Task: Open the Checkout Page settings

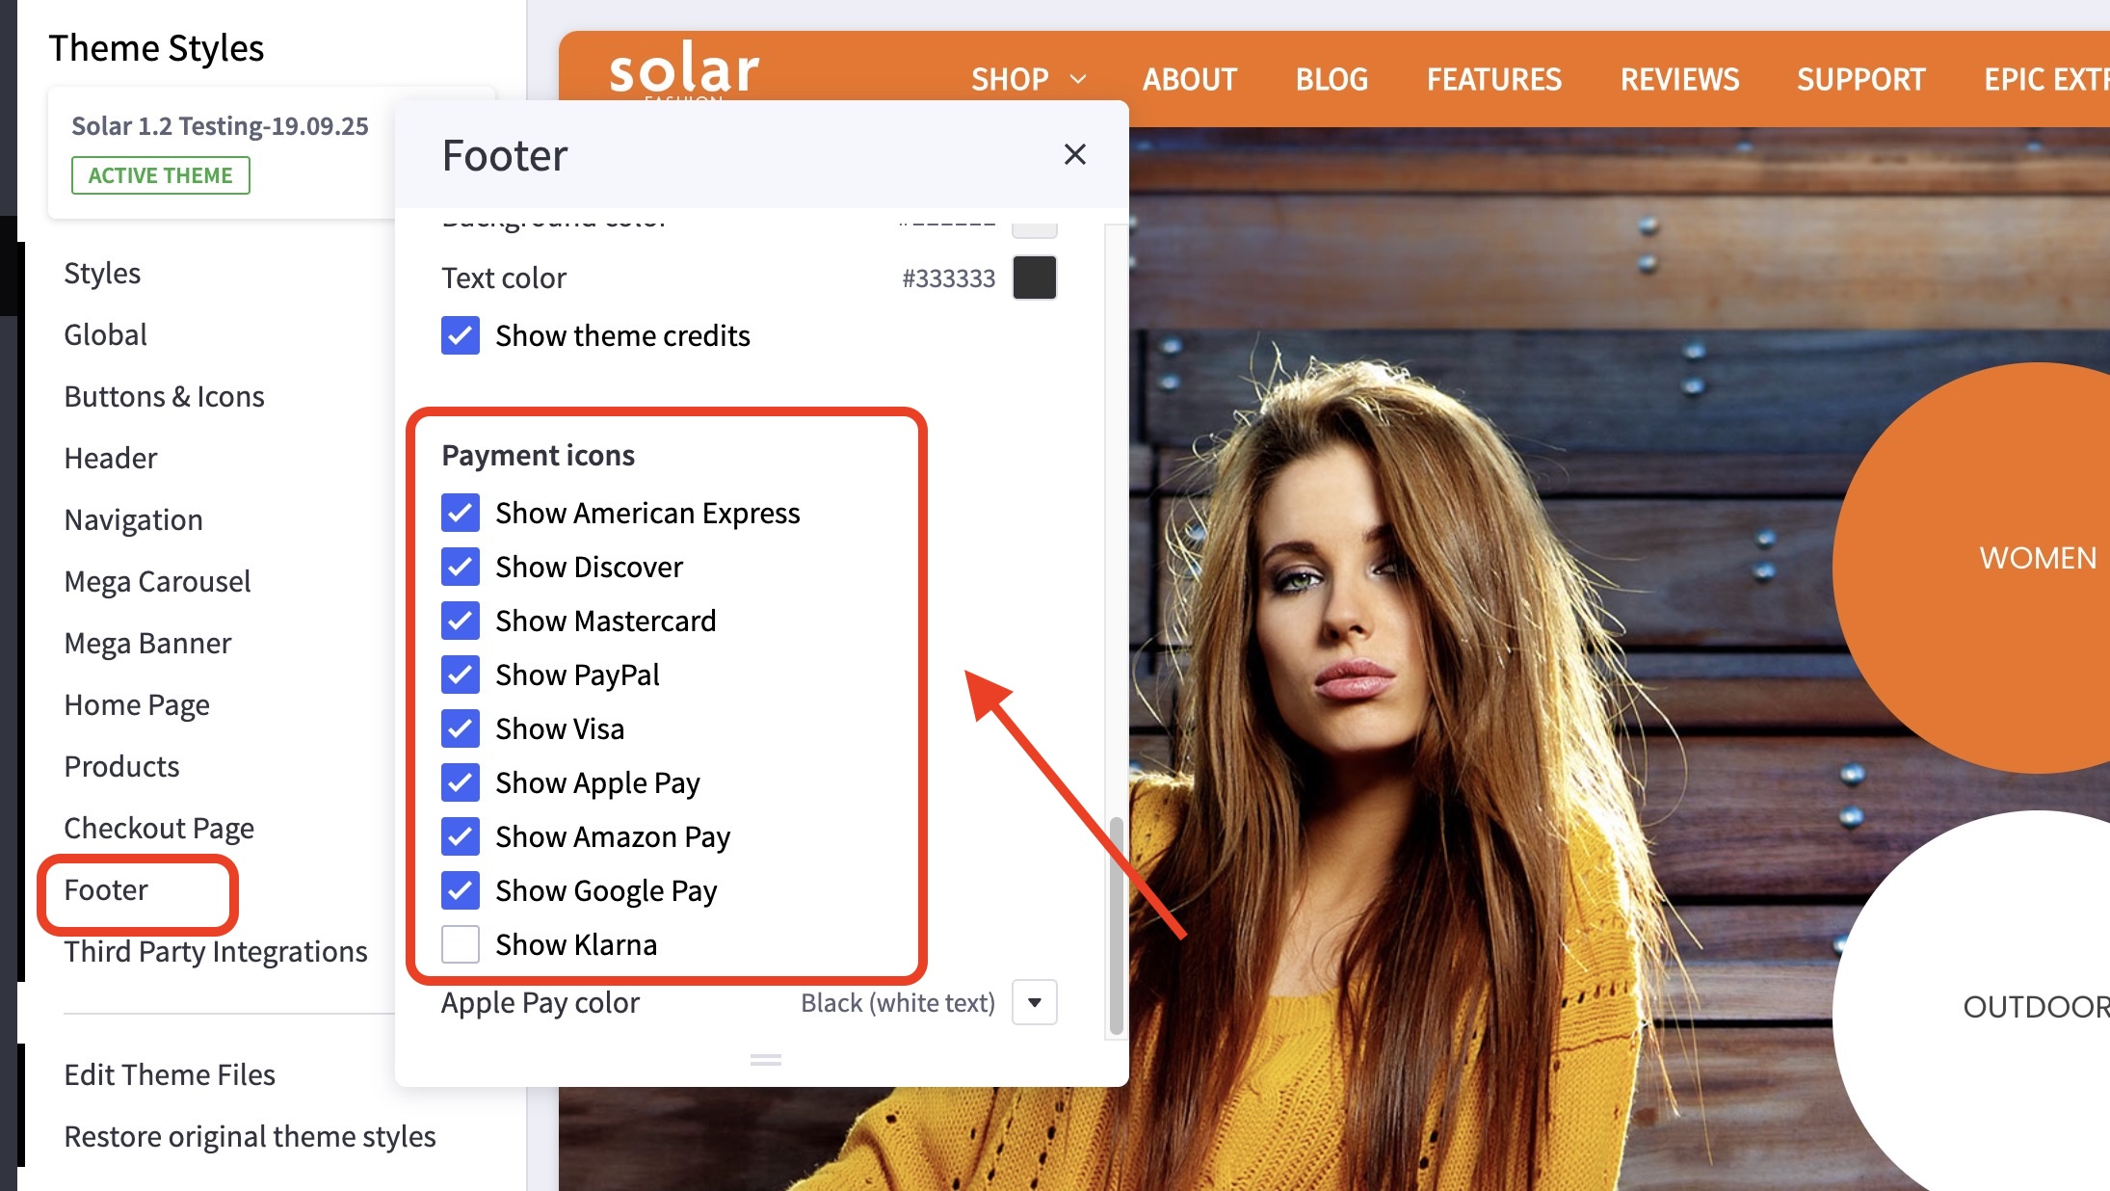Action: (159, 828)
